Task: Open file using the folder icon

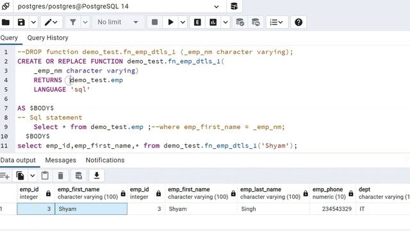Action: [6, 22]
